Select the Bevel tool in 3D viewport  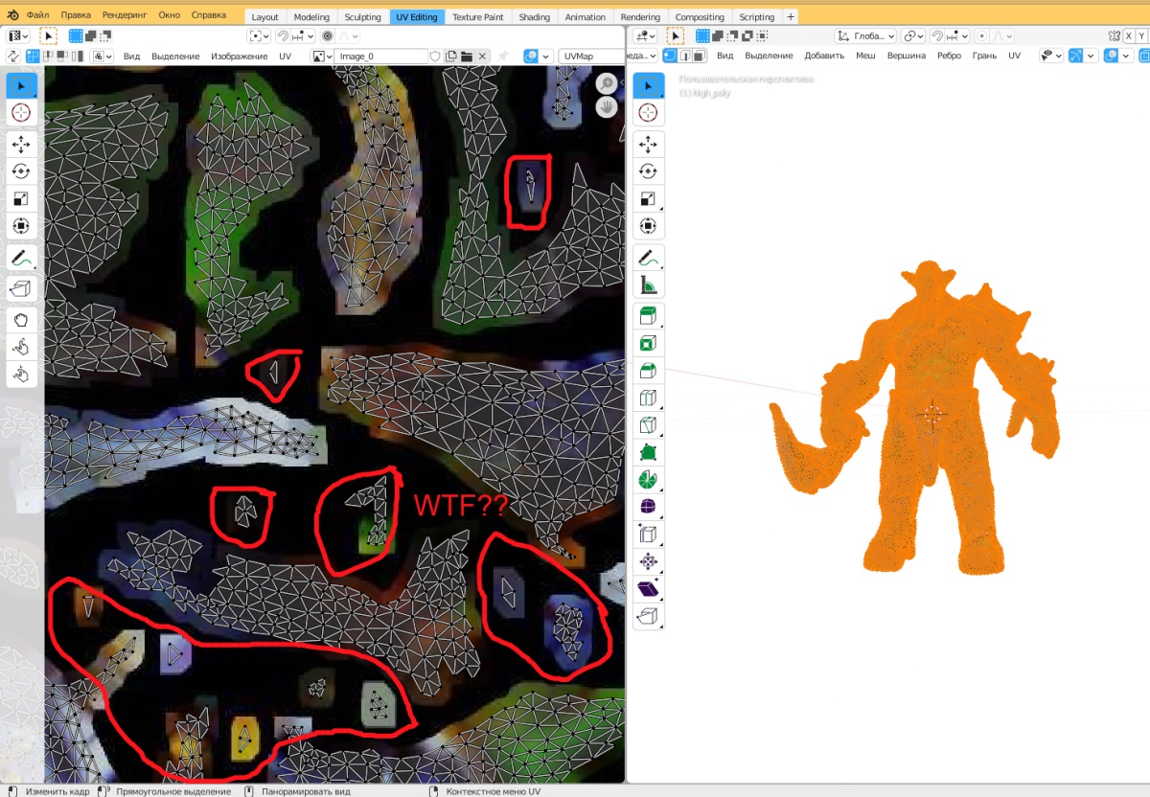(x=648, y=371)
